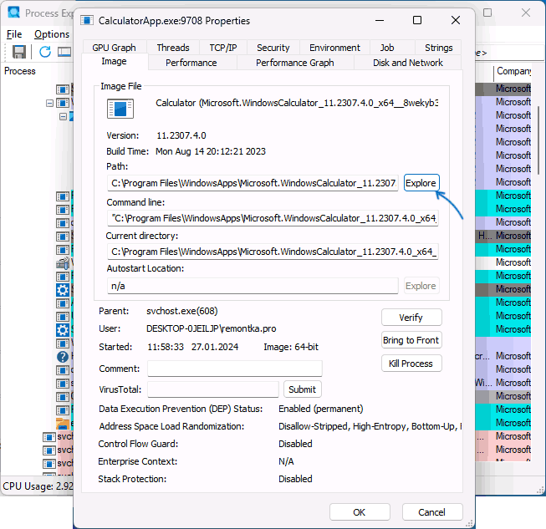Click the started time 11:58:33
The image size is (546, 529).
[x=166, y=347]
